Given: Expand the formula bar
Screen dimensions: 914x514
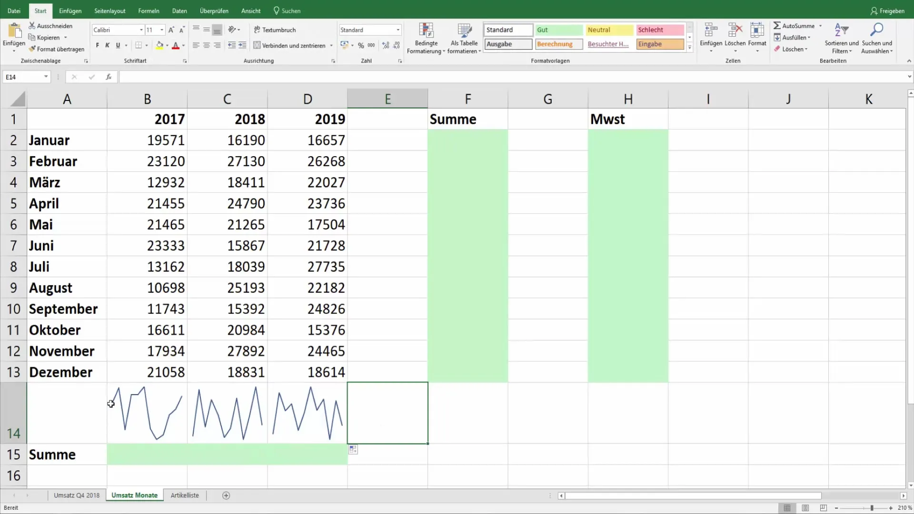Looking at the screenshot, I should coord(909,77).
